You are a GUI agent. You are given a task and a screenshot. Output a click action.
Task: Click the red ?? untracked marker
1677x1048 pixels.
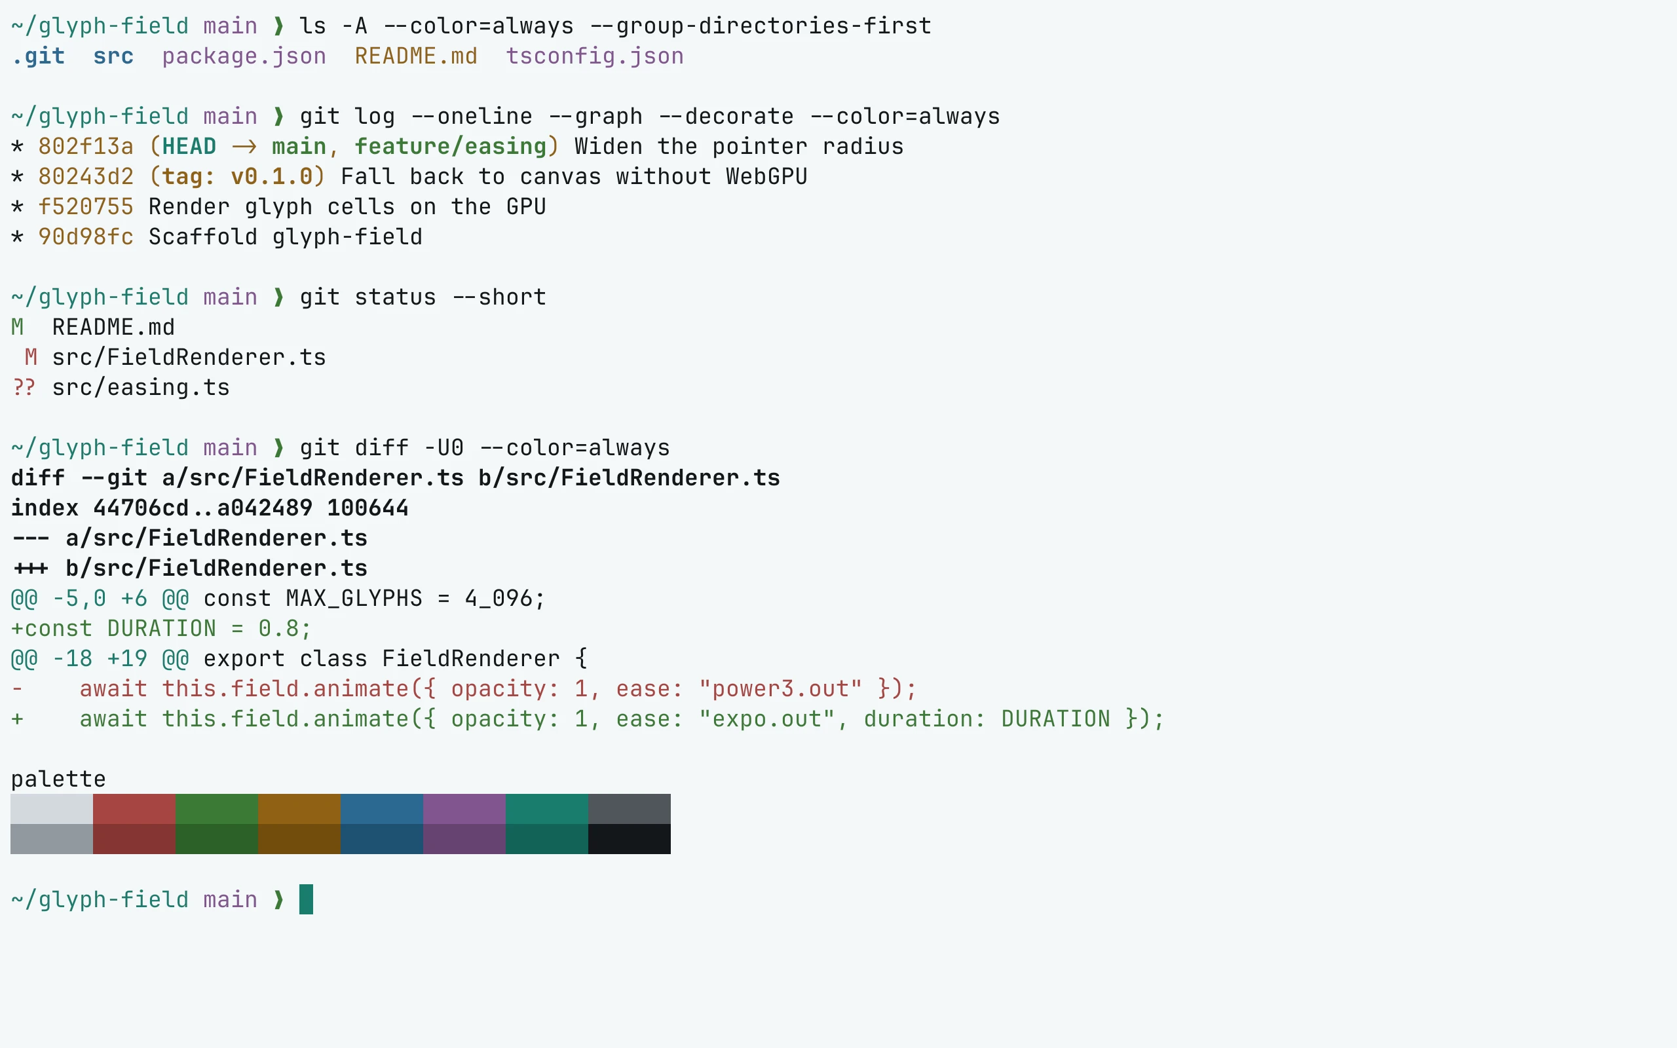24,388
